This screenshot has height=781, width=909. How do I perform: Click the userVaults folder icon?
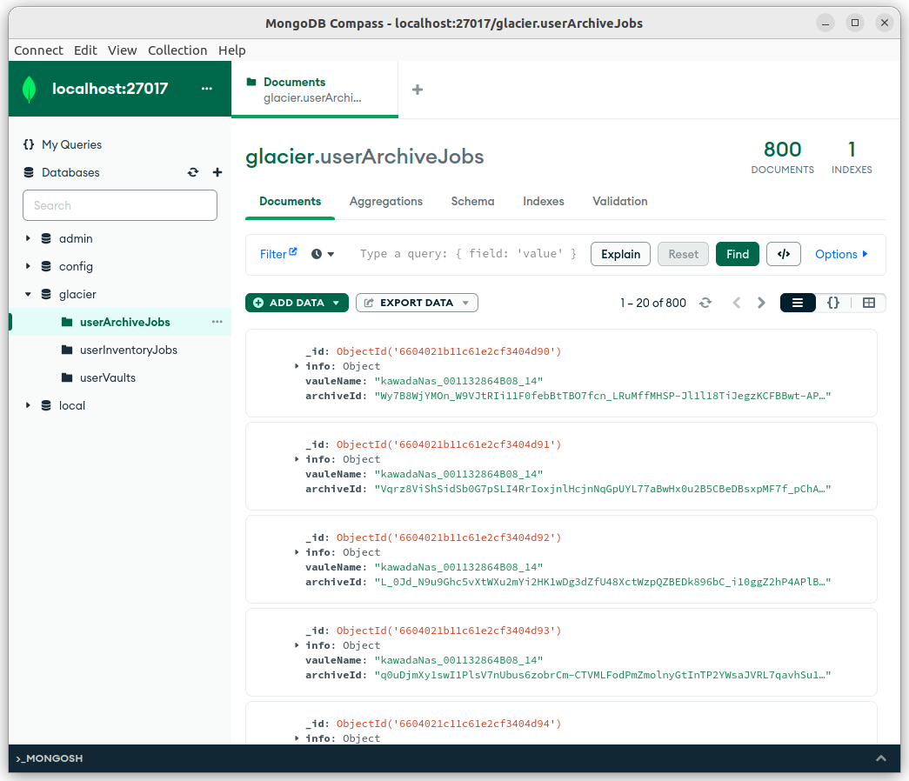point(67,377)
